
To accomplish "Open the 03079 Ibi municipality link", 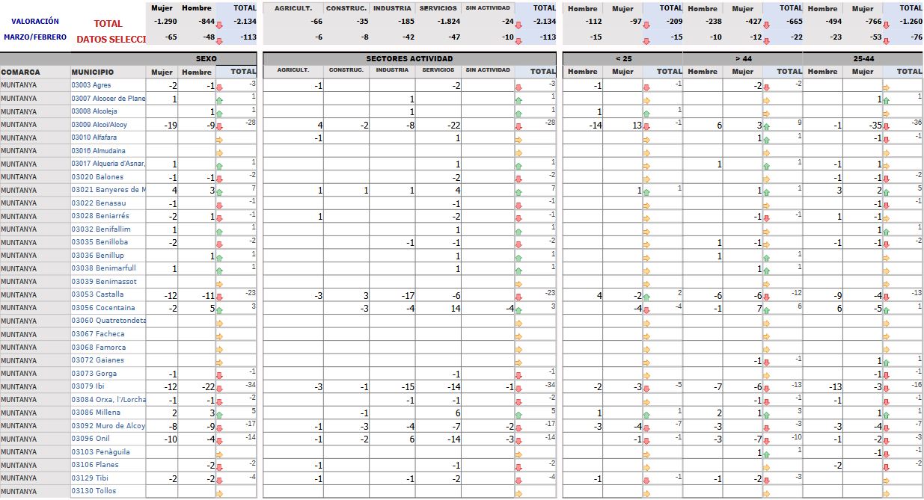I will click(88, 386).
